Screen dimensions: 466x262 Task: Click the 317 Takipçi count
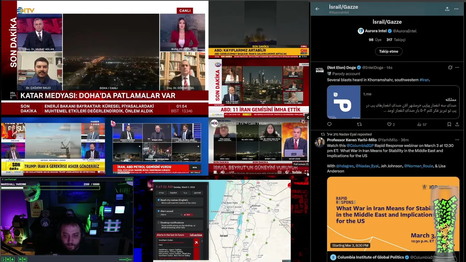(x=396, y=40)
